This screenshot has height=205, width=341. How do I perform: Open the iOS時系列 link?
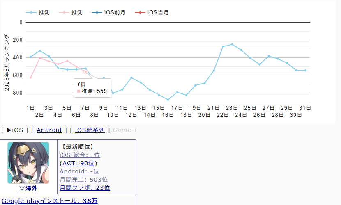point(90,130)
